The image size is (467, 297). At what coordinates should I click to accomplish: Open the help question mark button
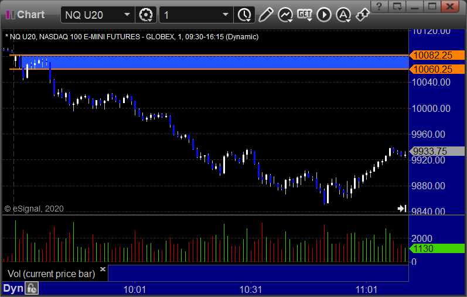tap(379, 6)
